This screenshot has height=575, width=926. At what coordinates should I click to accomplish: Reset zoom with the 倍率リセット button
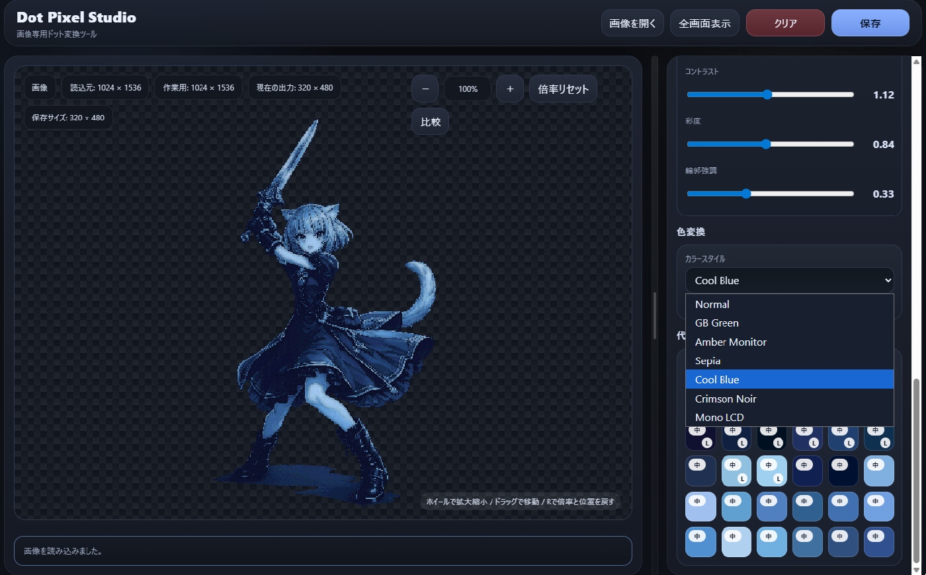(x=563, y=89)
